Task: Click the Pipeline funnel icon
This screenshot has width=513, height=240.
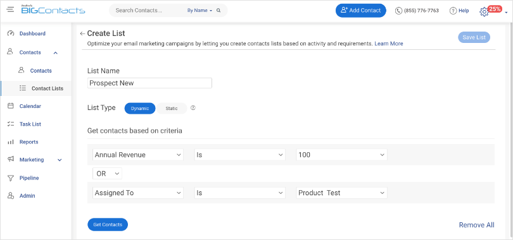Action: point(11,178)
